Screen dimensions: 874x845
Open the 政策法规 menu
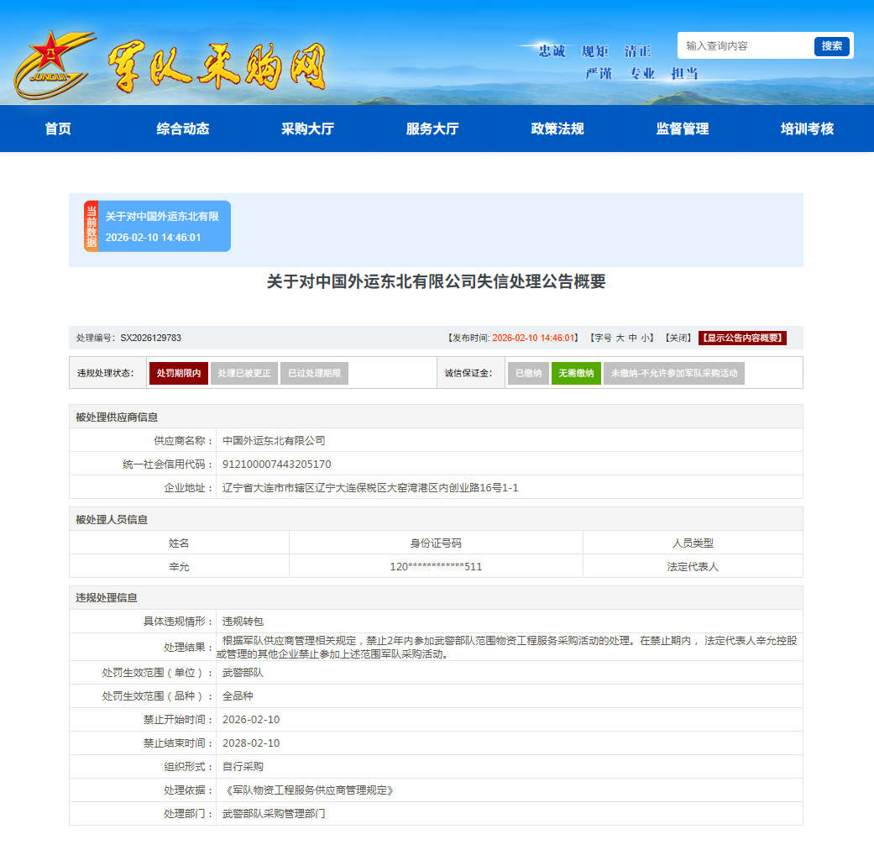click(x=558, y=129)
